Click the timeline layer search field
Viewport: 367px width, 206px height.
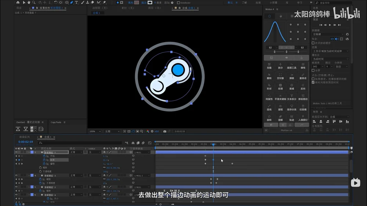[x=80, y=143]
